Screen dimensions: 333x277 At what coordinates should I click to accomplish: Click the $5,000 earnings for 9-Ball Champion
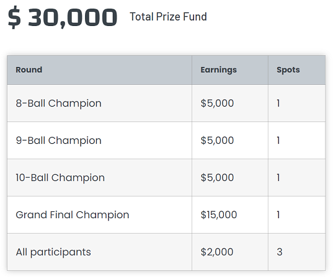point(217,141)
